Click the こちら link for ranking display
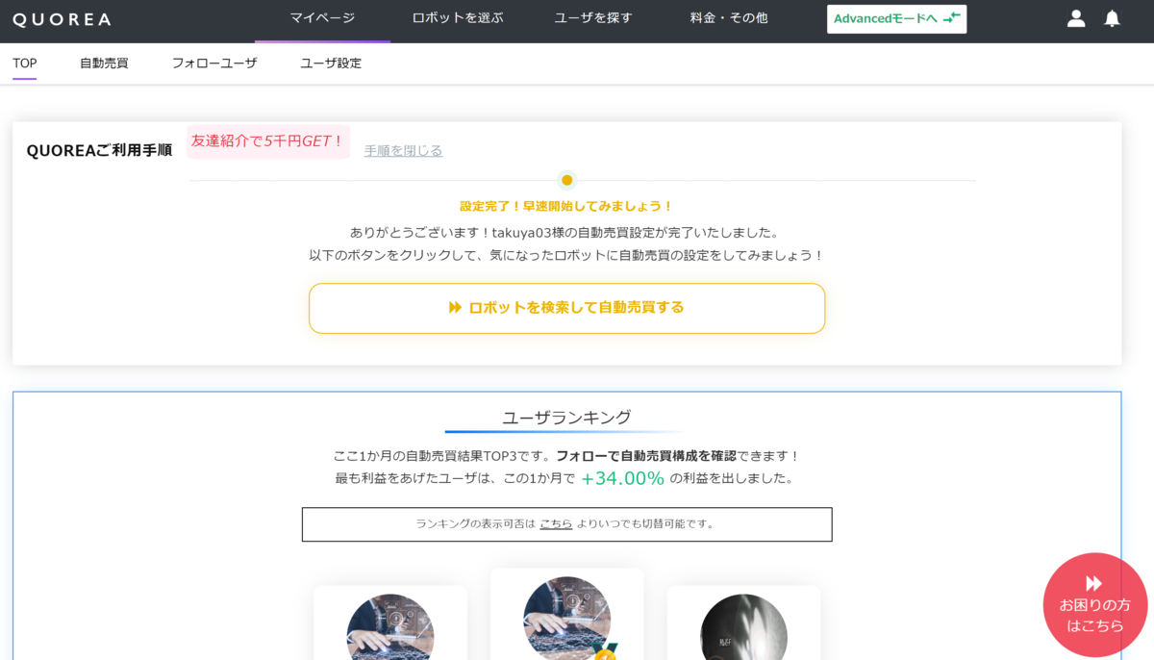 coord(556,524)
